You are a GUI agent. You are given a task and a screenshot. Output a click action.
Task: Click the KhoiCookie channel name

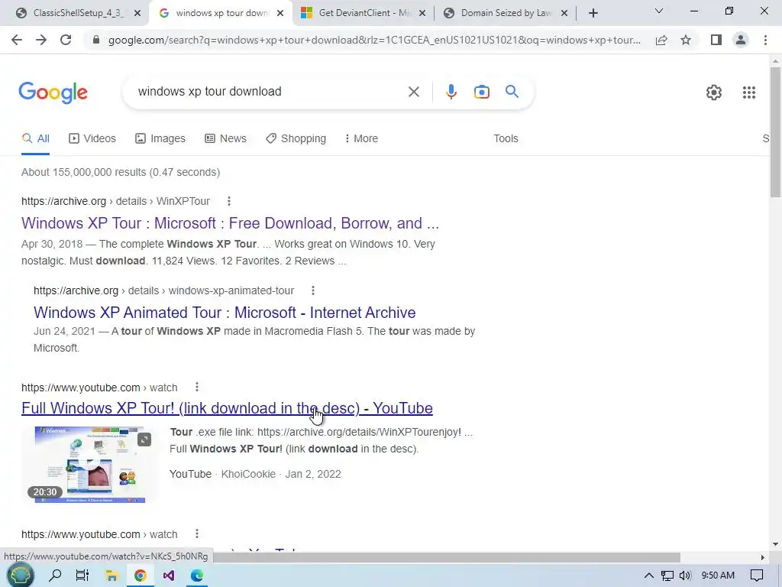tap(248, 474)
